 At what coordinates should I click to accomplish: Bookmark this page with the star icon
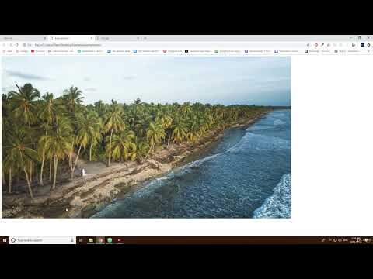point(308,45)
